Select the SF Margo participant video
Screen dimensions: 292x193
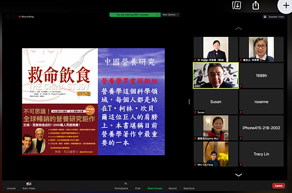point(216,49)
